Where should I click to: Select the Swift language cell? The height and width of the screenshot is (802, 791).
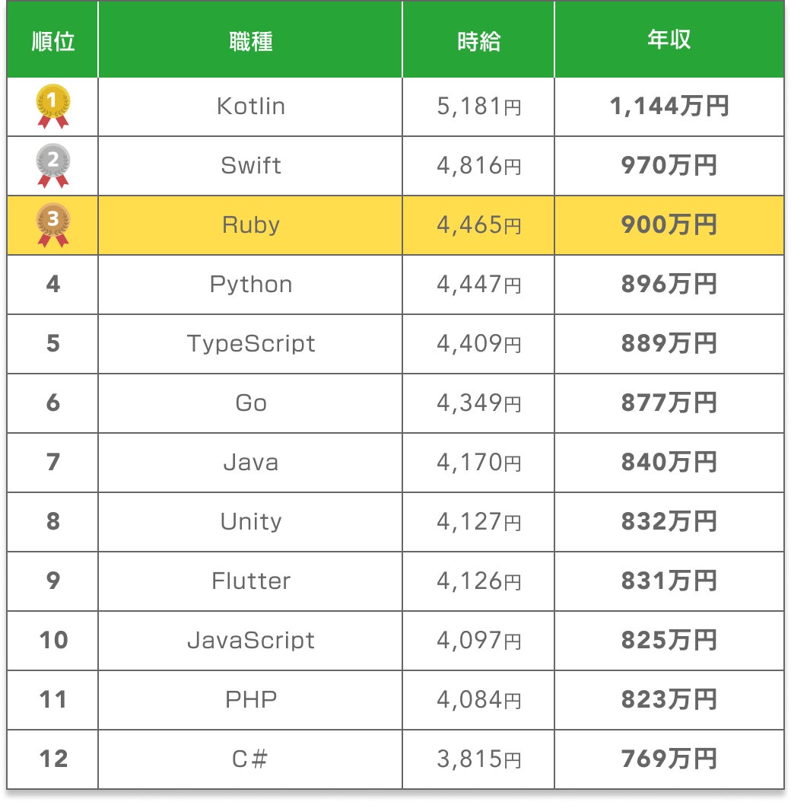(x=250, y=165)
